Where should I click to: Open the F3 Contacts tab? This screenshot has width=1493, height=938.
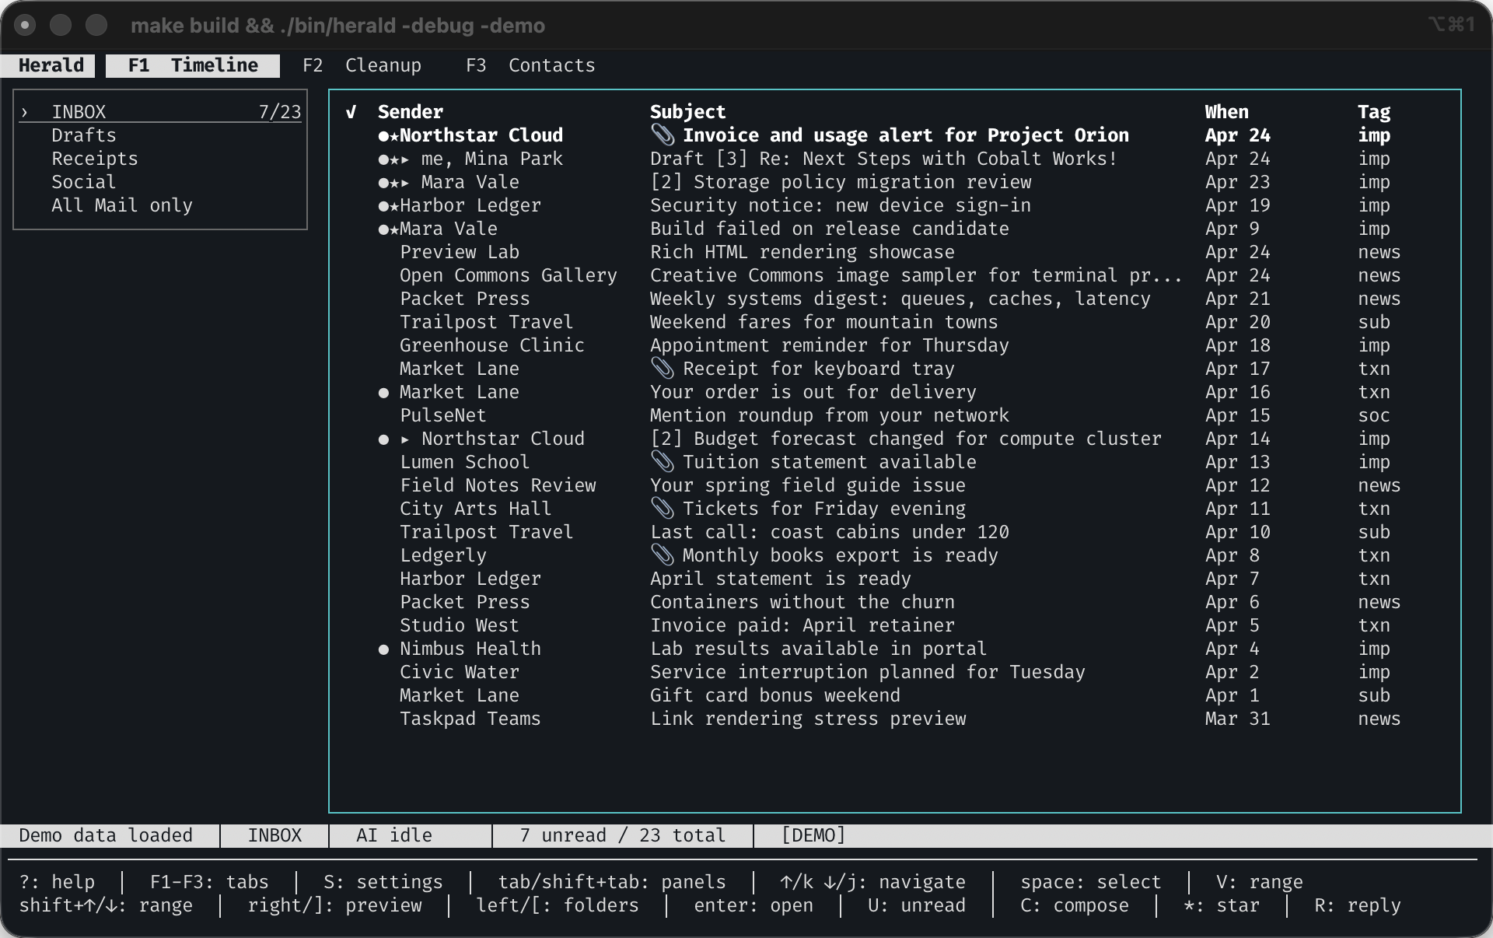pyautogui.click(x=530, y=65)
